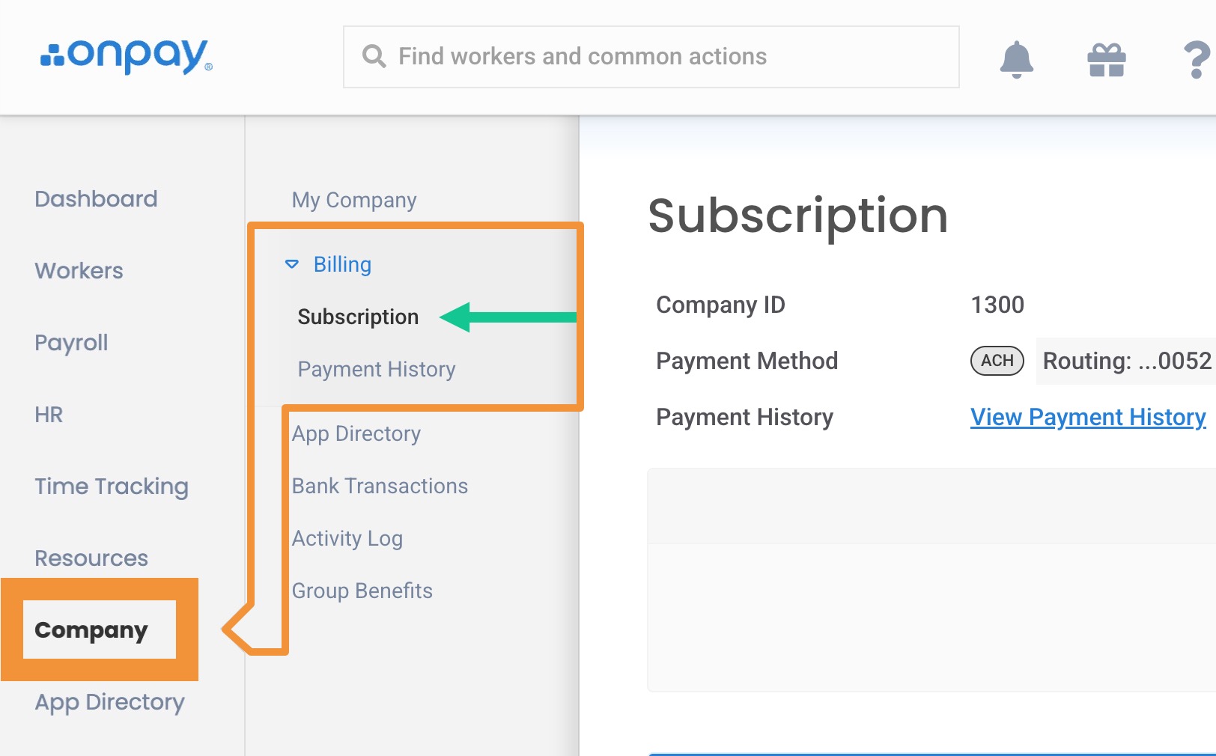Open help question mark icon

[x=1197, y=60]
